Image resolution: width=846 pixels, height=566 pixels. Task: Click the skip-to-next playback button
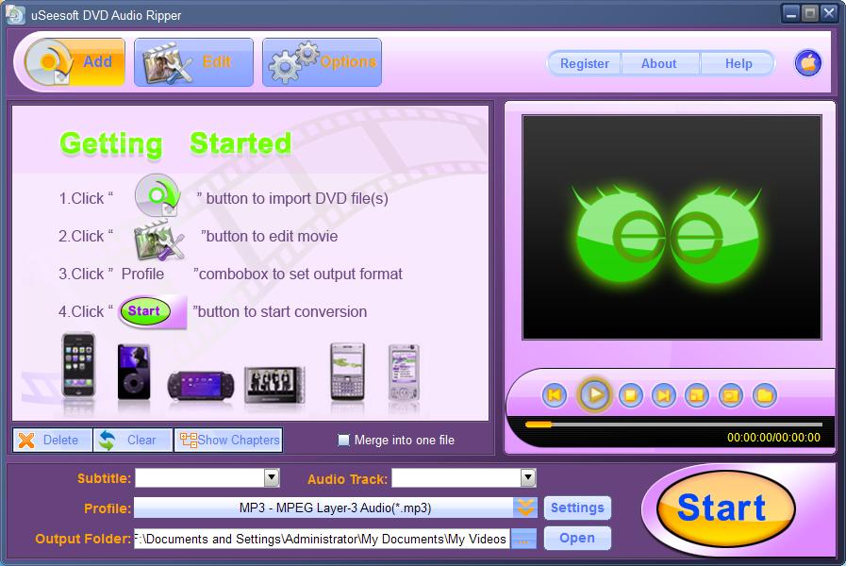point(664,395)
